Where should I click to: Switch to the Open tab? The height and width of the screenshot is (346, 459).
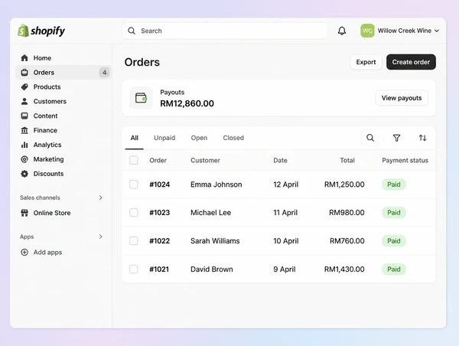click(199, 138)
